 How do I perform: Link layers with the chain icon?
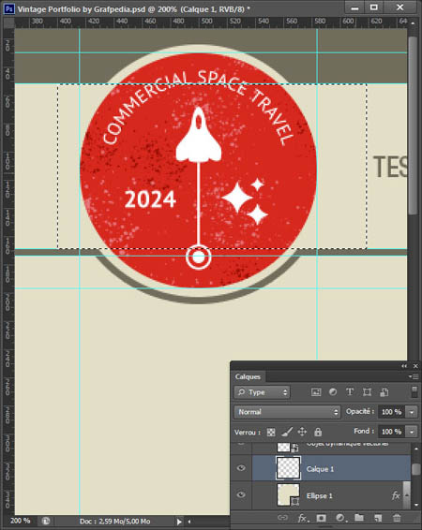click(282, 518)
